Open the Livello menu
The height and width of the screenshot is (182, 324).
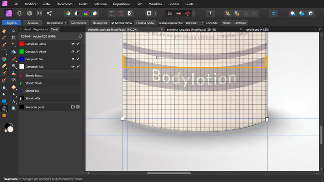[x=83, y=4]
